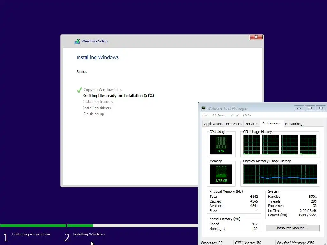Click the Kernel Memory Paged value 417
Screen dimensions: 327x245
tap(255, 224)
